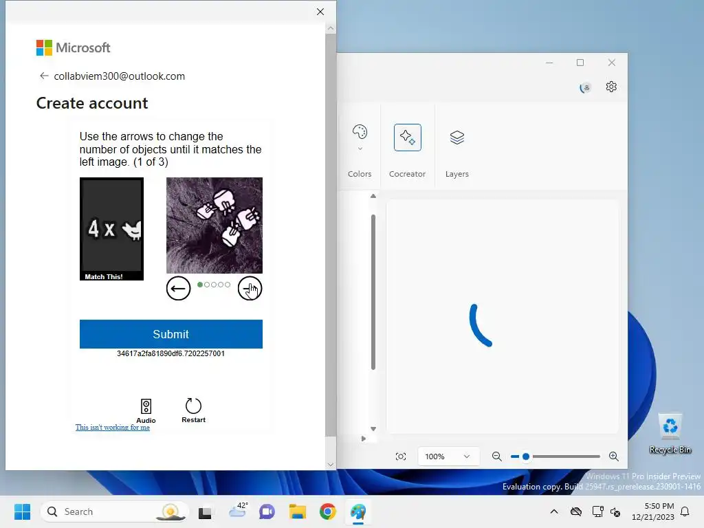Launch the chat app from taskbar
The image size is (704, 528).
[x=267, y=511]
